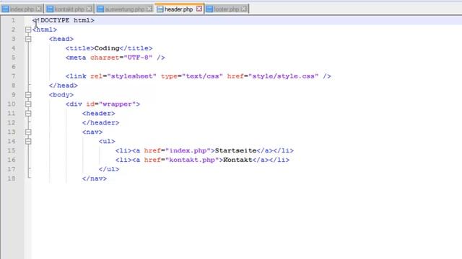462x259 pixels.
Task: Click the header.php tab's file icon
Action: pyautogui.click(x=160, y=9)
